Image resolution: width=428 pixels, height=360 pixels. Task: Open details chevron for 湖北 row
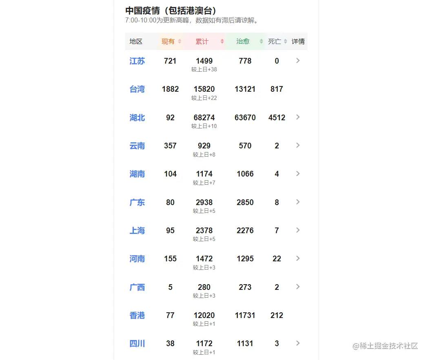click(x=298, y=117)
